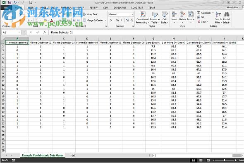Click Decrease Decimal icon
The height and width of the screenshot is (163, 244).
pos(132,20)
